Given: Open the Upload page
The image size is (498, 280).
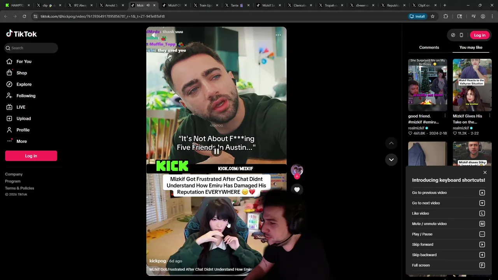Looking at the screenshot, I should [23, 119].
